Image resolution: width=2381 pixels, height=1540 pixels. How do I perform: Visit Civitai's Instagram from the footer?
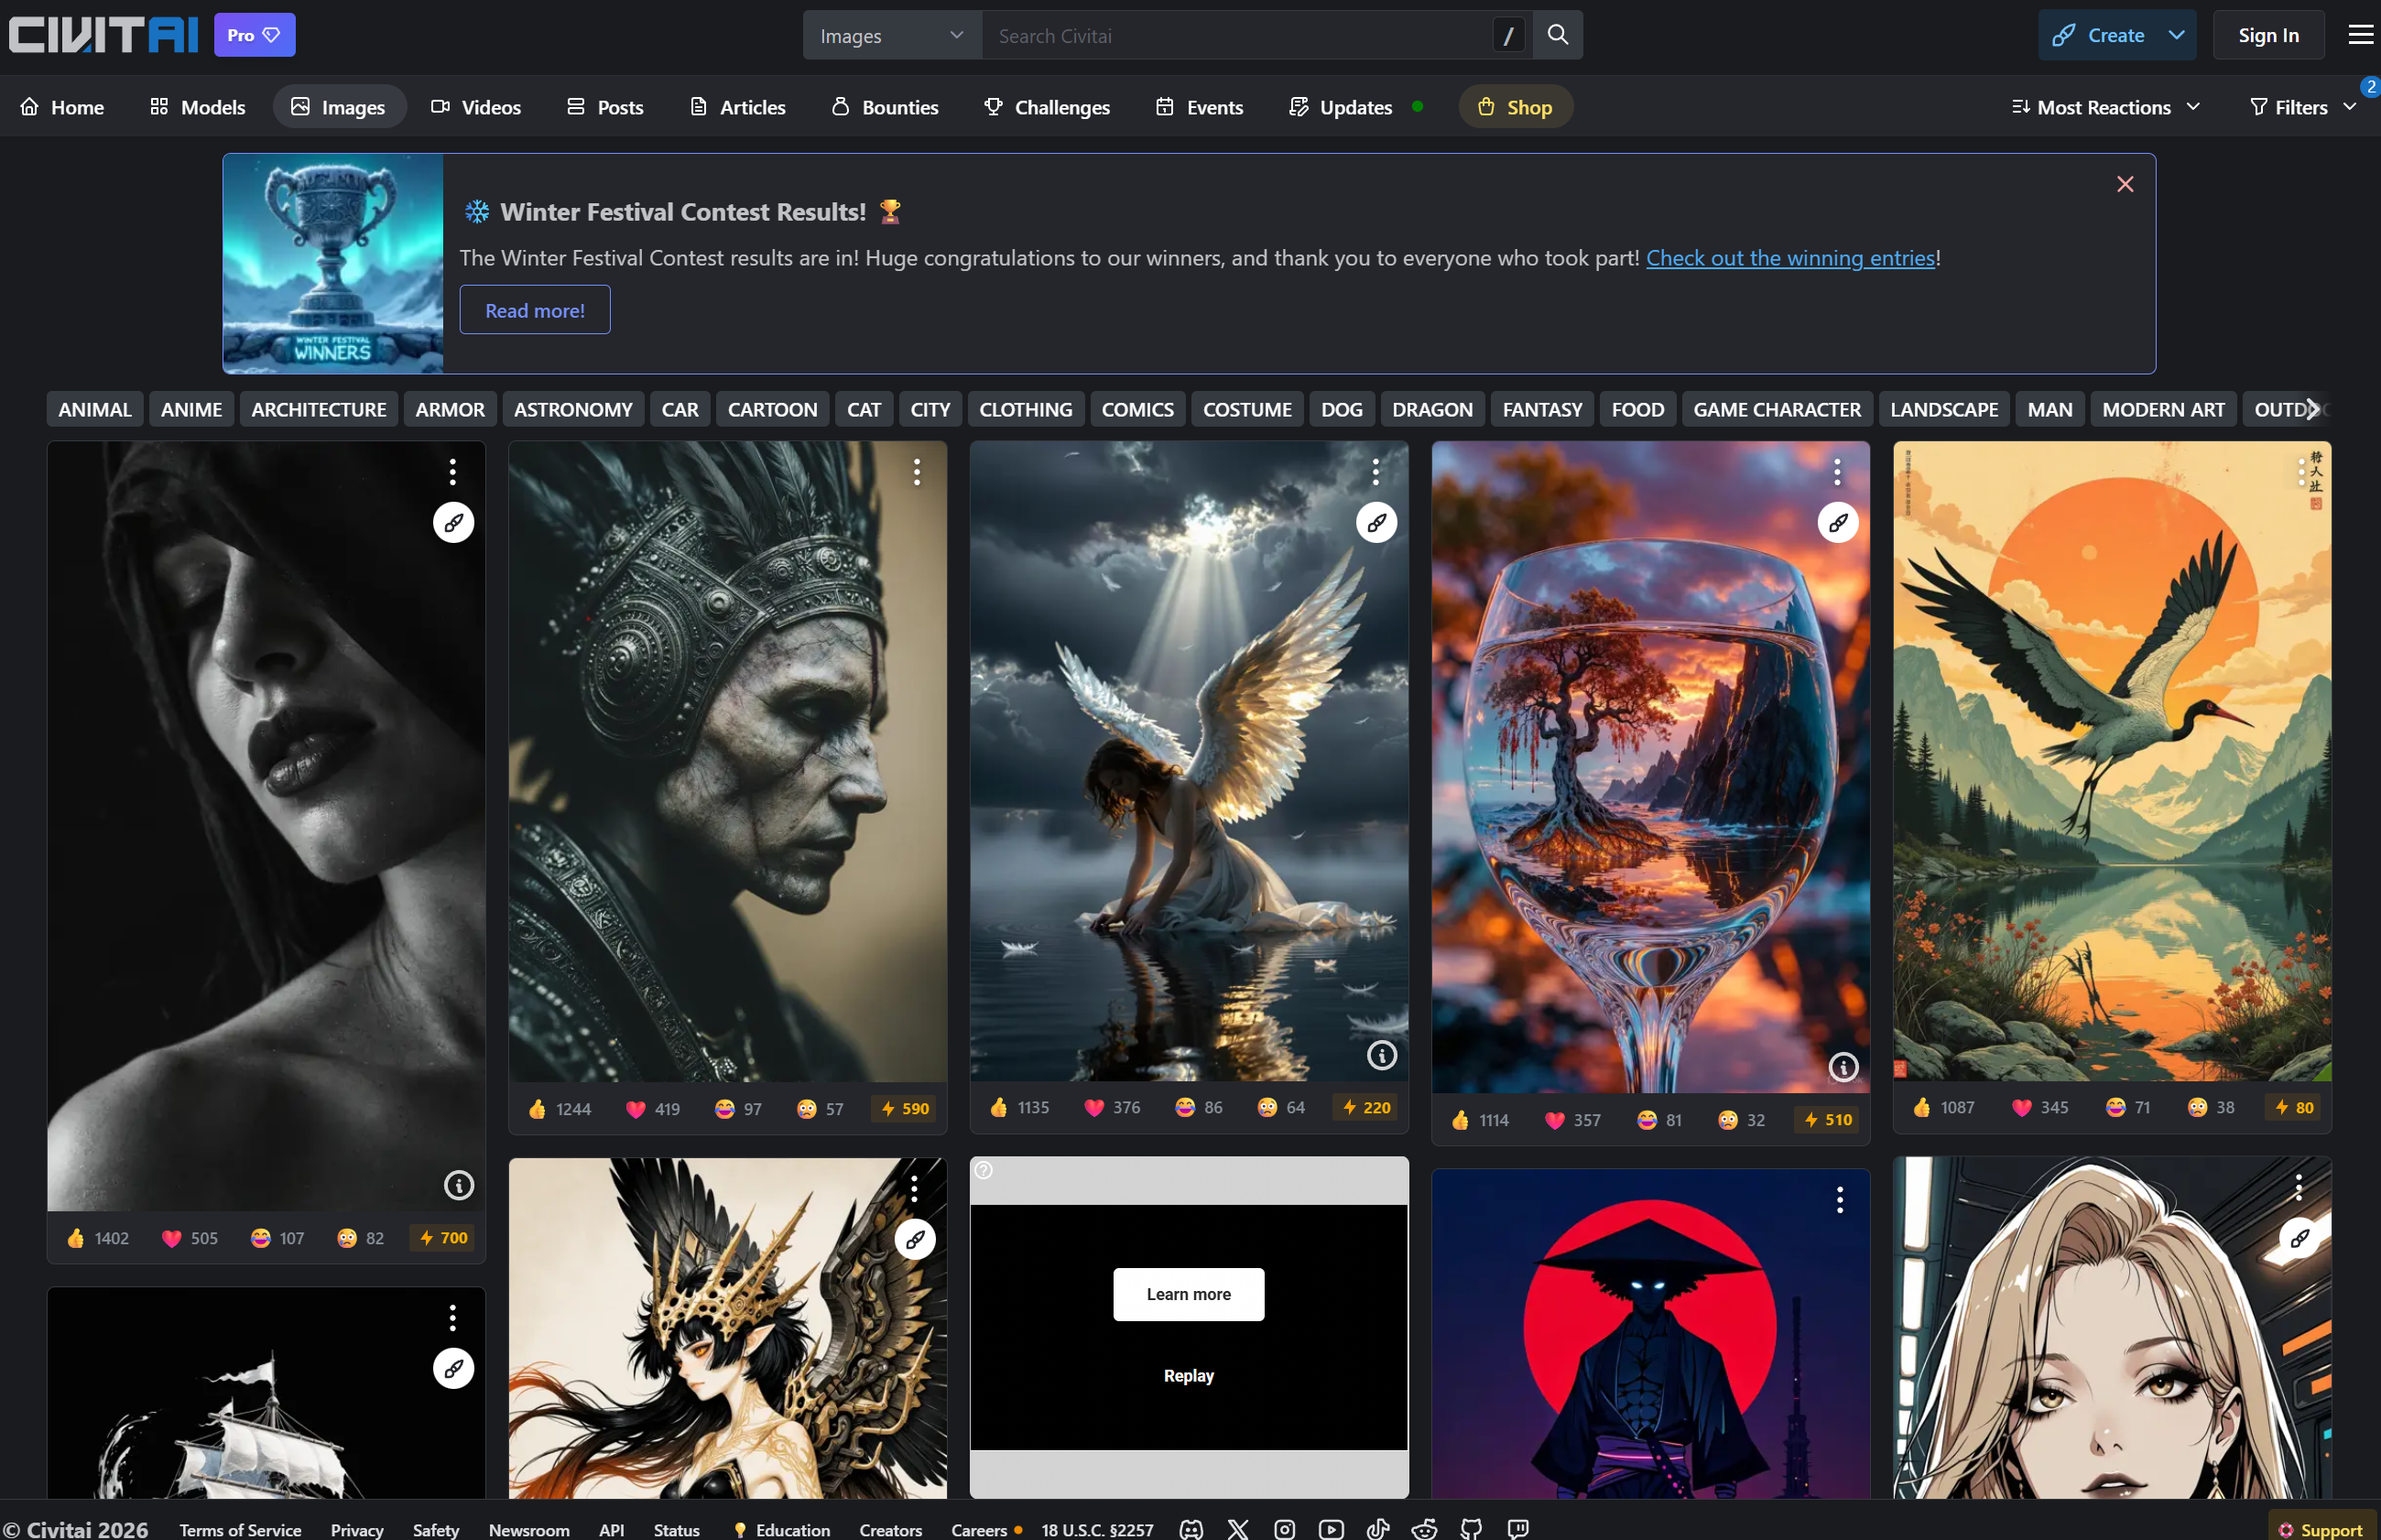pyautogui.click(x=1284, y=1528)
